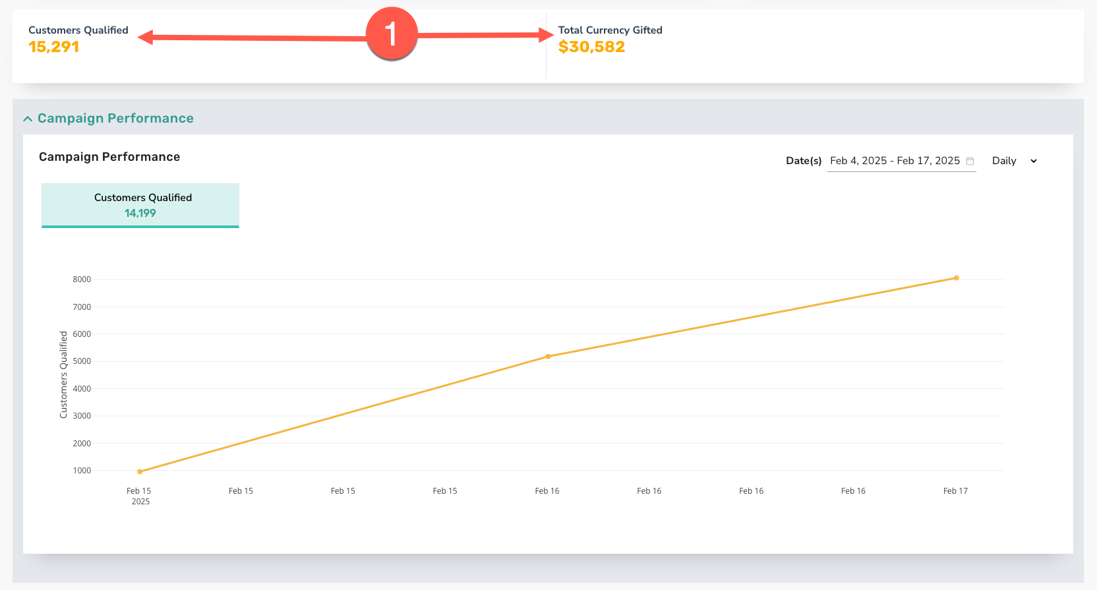Image resolution: width=1097 pixels, height=590 pixels.
Task: Open the calendar icon in date field
Action: [970, 161]
